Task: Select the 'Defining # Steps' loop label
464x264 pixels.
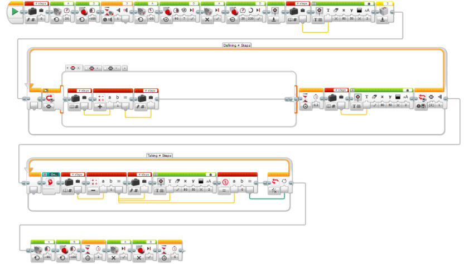Action: tap(237, 45)
